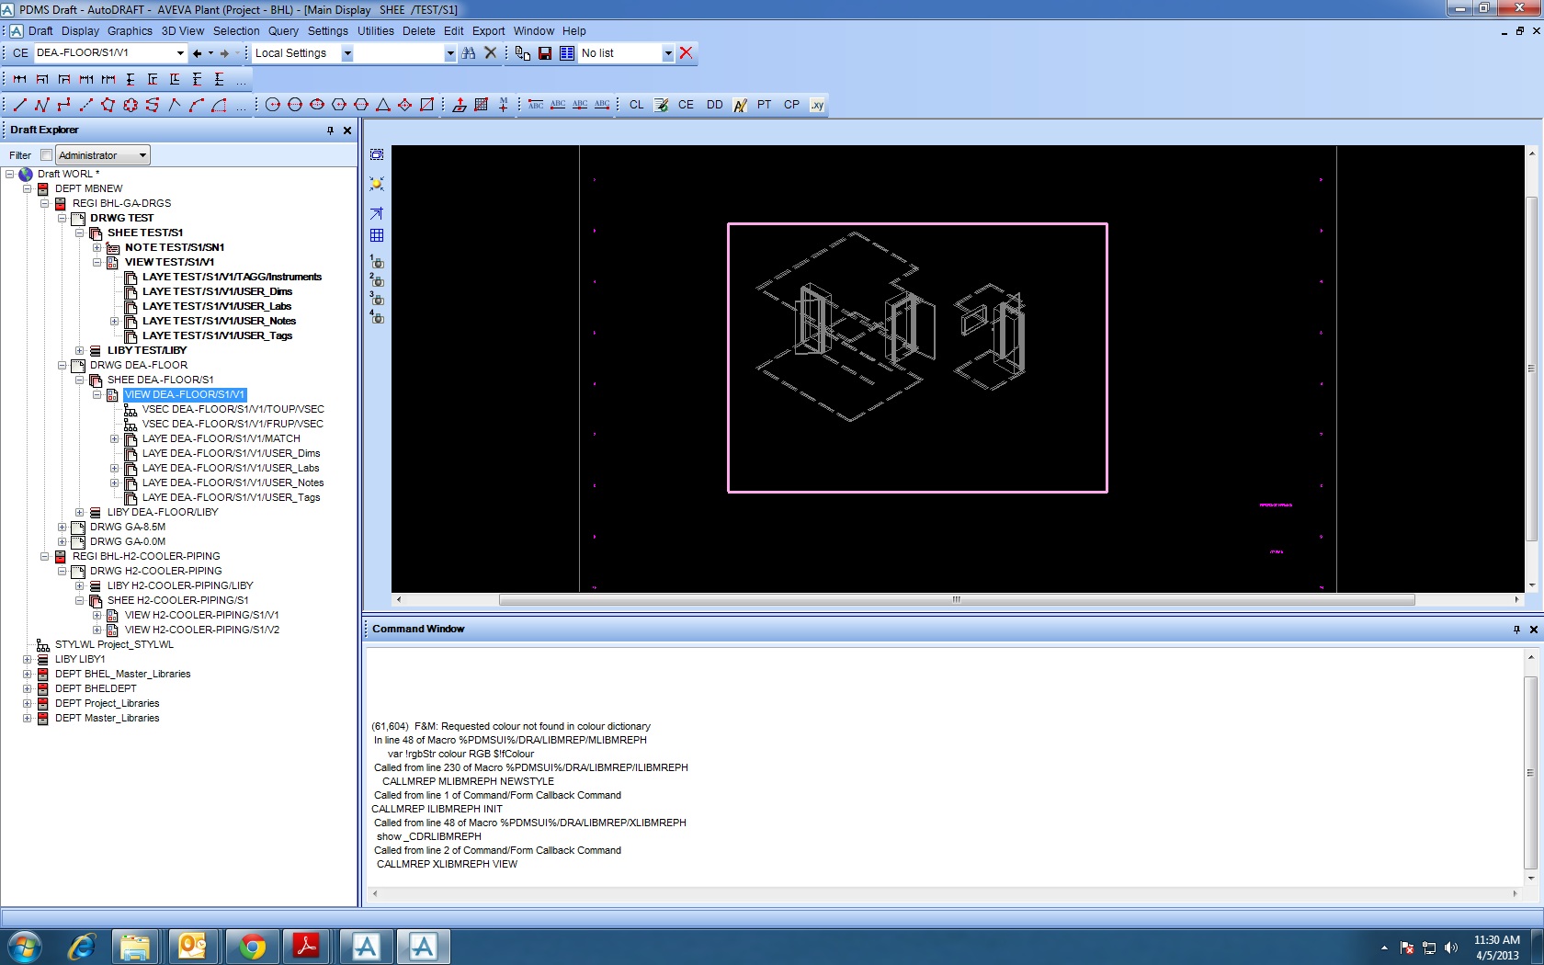The image size is (1544, 965).
Task: Expand VIEW H2-COOLER-PIPING/S1/V2 node
Action: (96, 630)
